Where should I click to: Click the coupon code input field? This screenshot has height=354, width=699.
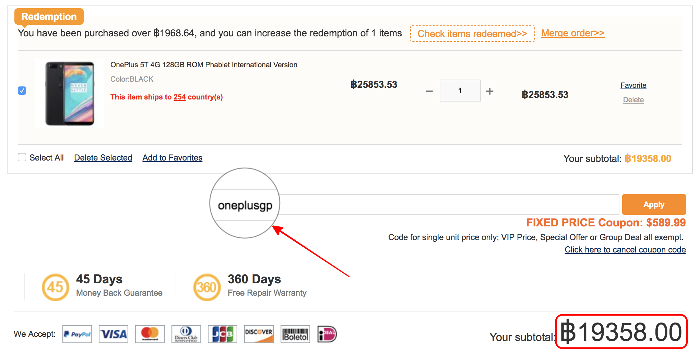coord(446,205)
